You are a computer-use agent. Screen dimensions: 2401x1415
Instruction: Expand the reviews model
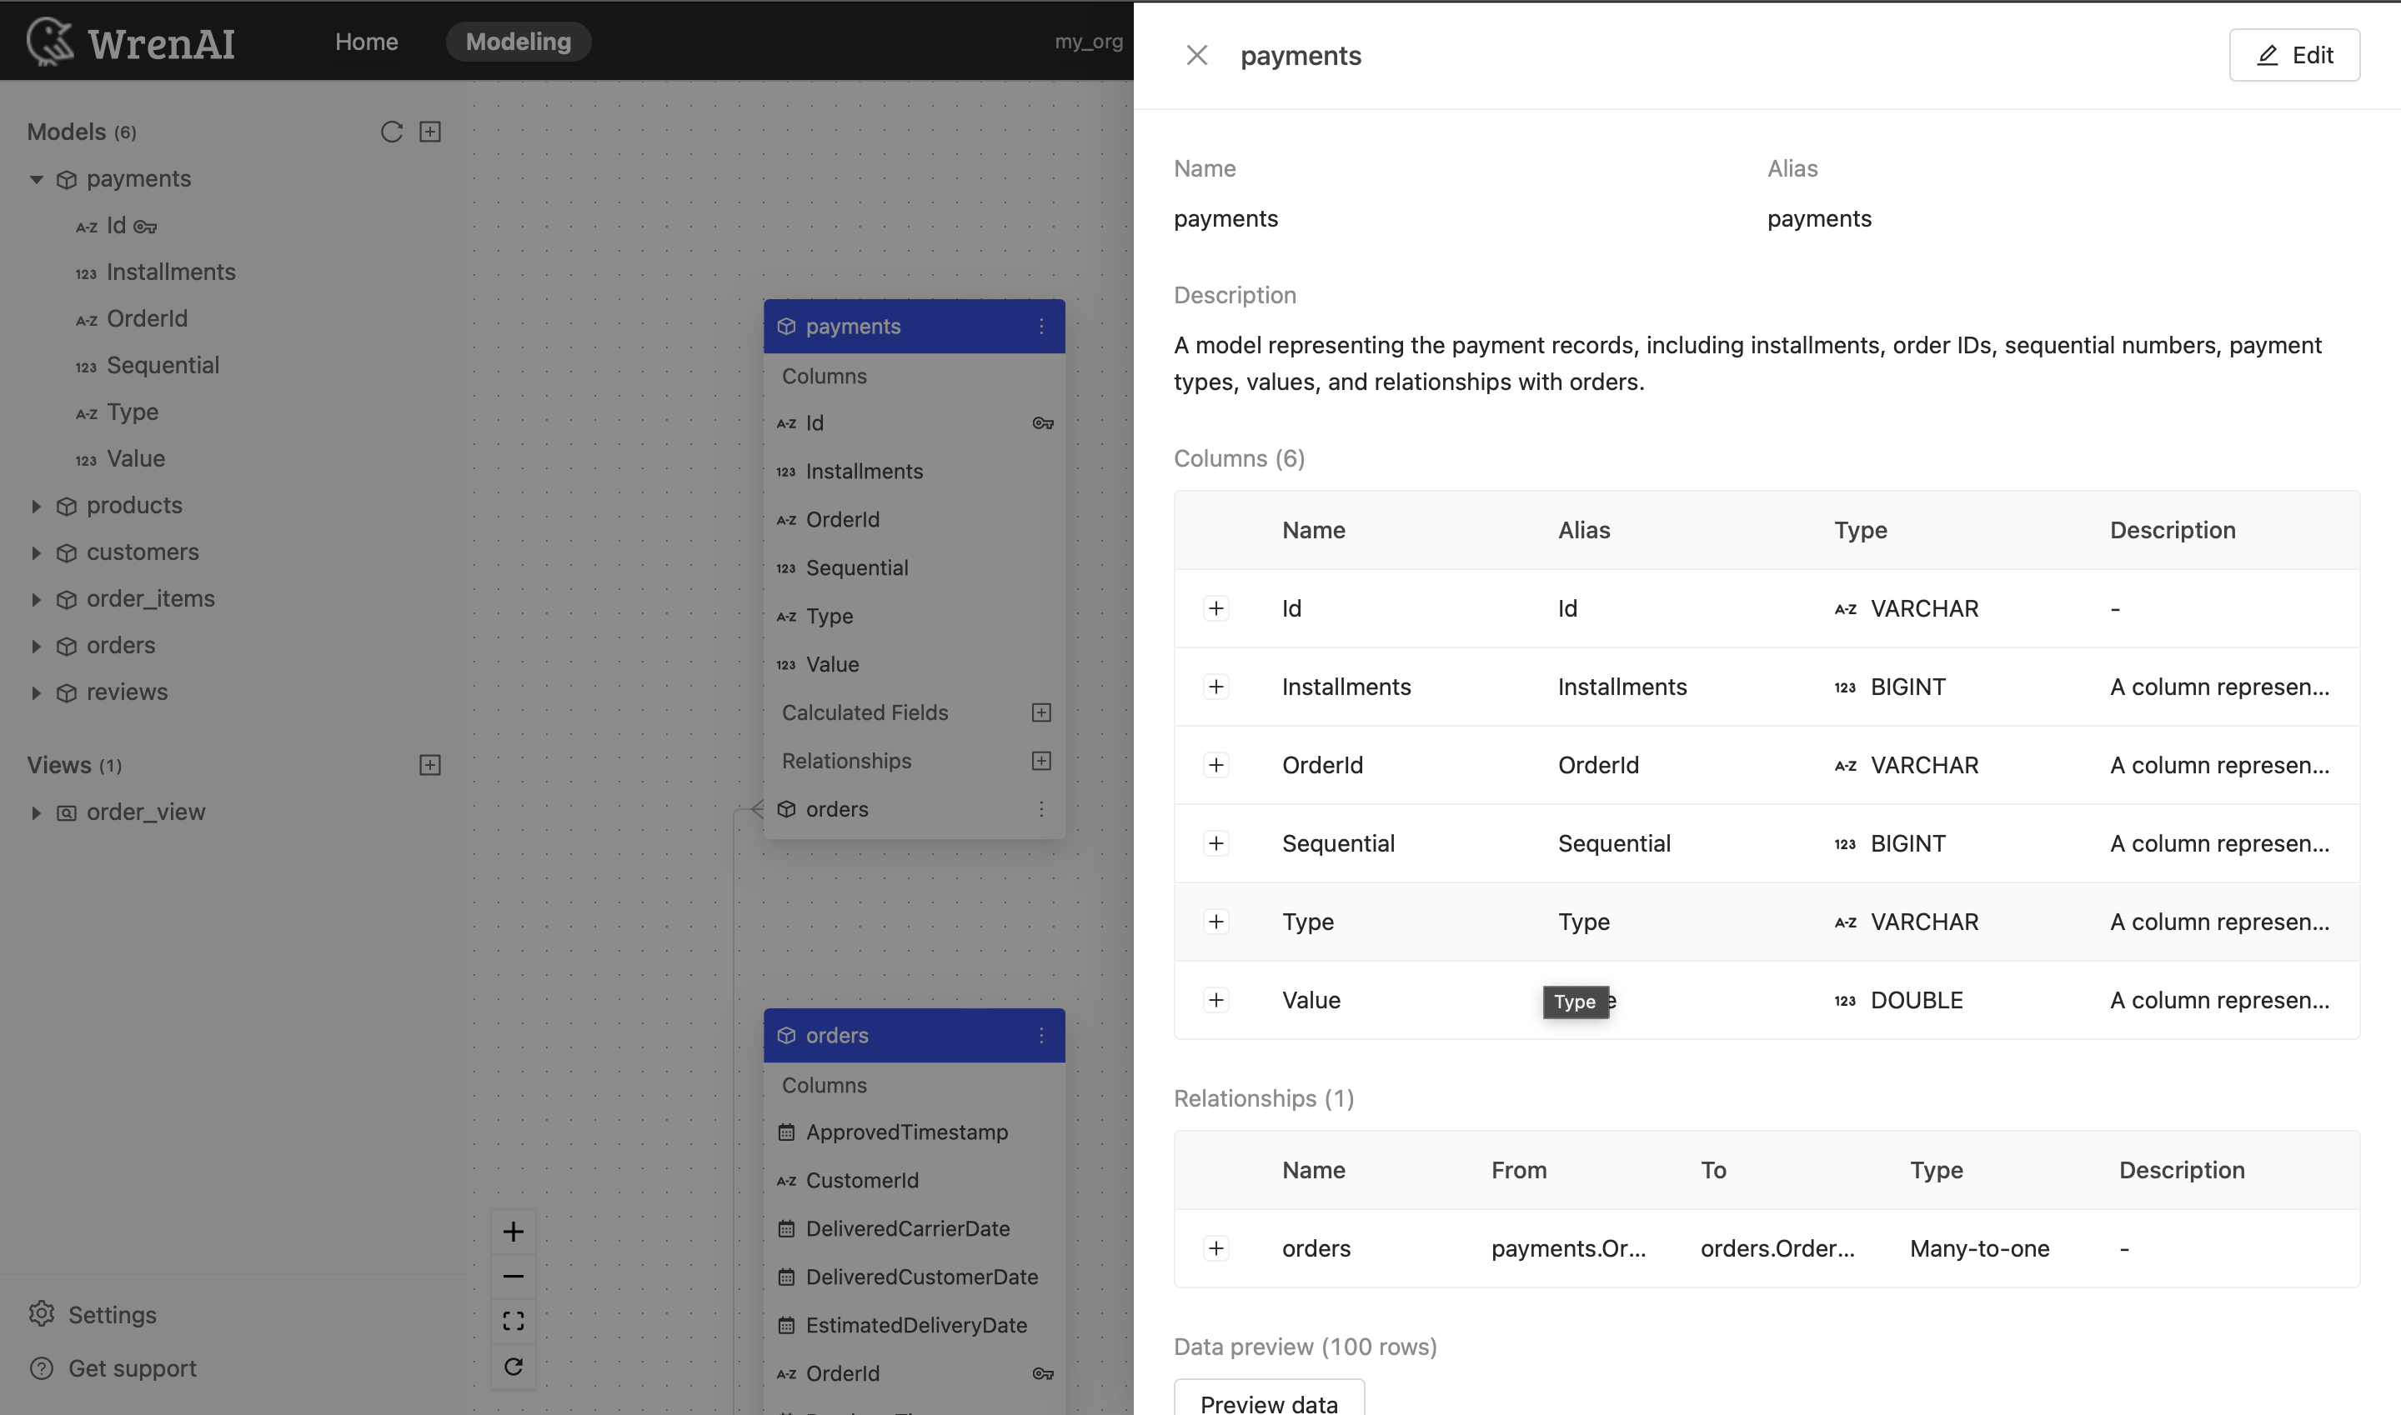click(x=36, y=692)
